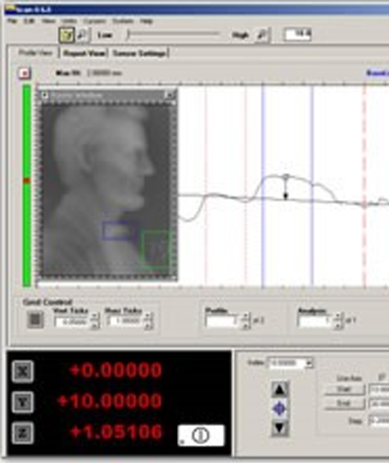389x463 pixels.
Task: Click the circle indicator in the white box
Action: point(201,435)
